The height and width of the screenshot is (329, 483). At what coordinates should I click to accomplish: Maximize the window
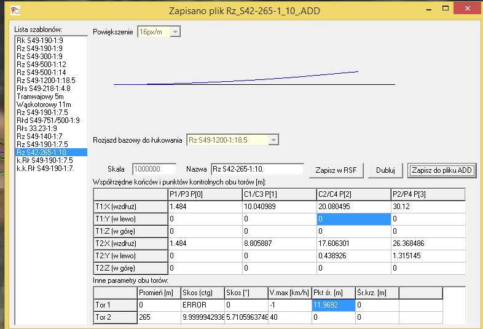tap(446, 9)
